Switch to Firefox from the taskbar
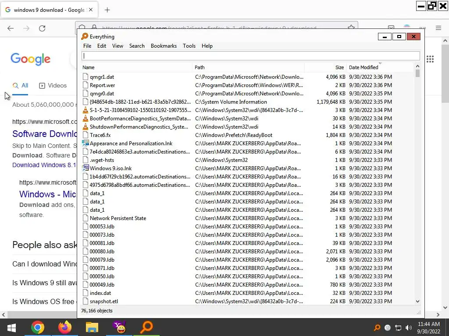The height and width of the screenshot is (336, 449). click(65, 327)
